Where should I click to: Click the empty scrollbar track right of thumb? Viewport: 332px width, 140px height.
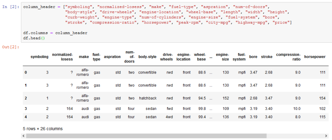click(295, 136)
